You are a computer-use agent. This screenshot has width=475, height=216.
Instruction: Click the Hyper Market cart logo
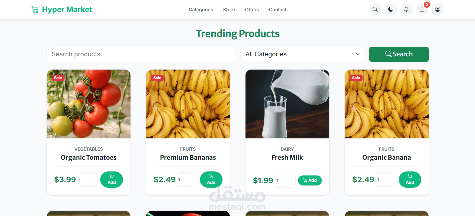(61, 10)
